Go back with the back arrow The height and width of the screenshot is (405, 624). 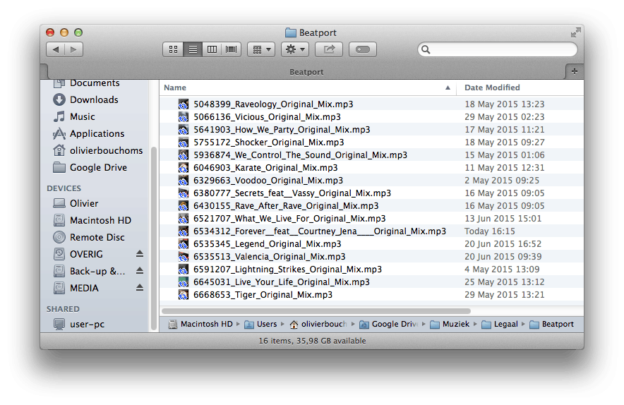pos(56,49)
